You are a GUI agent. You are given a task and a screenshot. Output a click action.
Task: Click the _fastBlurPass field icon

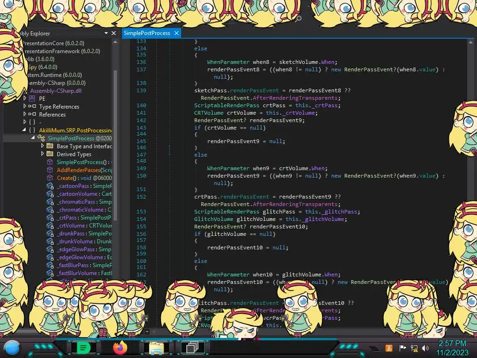[50, 265]
